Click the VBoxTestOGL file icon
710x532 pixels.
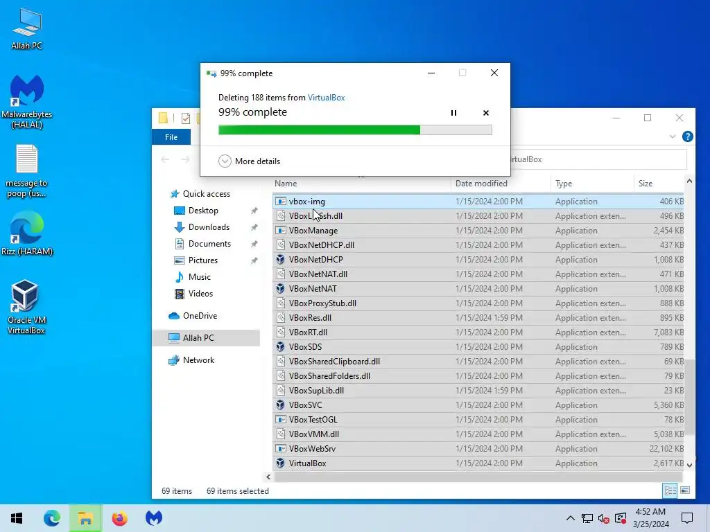pyautogui.click(x=280, y=419)
